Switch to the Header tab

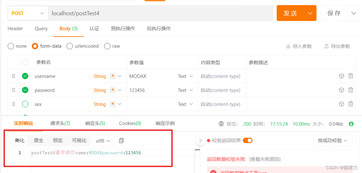click(15, 29)
